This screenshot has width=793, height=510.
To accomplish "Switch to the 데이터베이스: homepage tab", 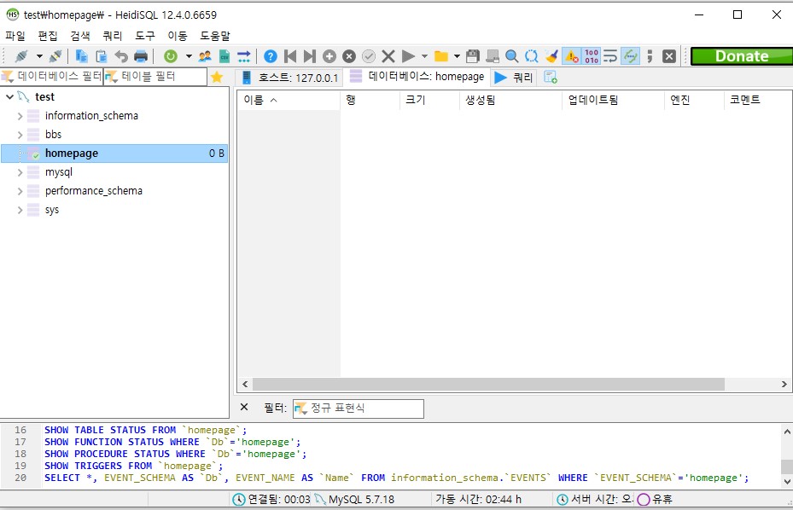I will [x=417, y=77].
